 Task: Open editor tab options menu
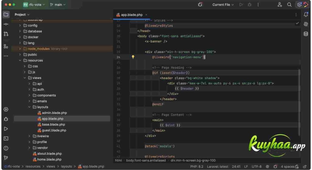tap(296, 15)
